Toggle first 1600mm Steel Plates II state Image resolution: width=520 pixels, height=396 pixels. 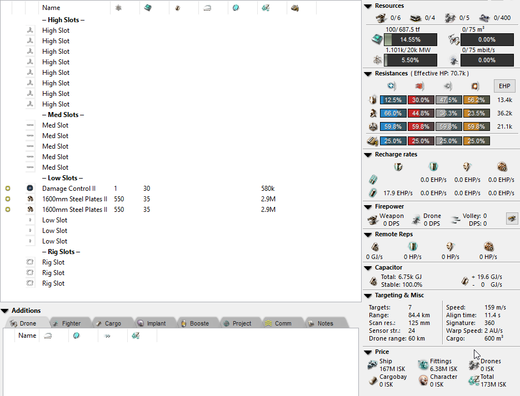click(8, 199)
